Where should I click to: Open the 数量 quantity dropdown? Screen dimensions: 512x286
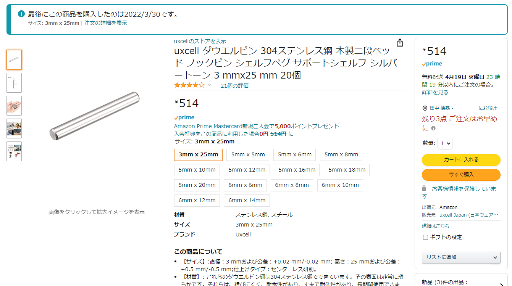point(445,143)
